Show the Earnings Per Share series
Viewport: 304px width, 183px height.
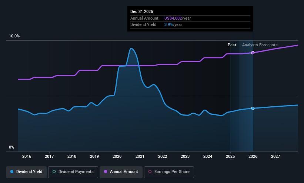(x=169, y=172)
